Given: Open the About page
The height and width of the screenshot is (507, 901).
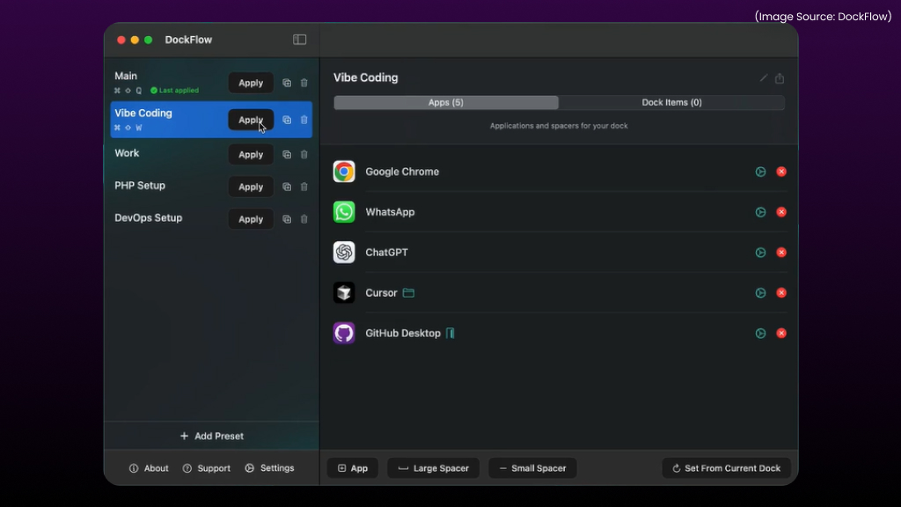Looking at the screenshot, I should 149,468.
